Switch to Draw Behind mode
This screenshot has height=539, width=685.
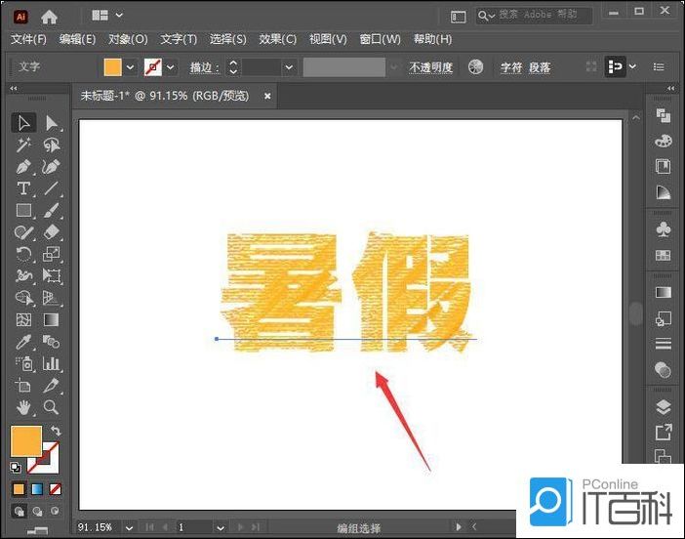click(37, 511)
